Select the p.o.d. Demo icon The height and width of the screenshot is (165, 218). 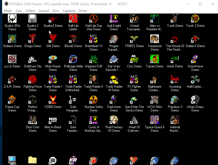pyautogui.click(x=12, y=59)
